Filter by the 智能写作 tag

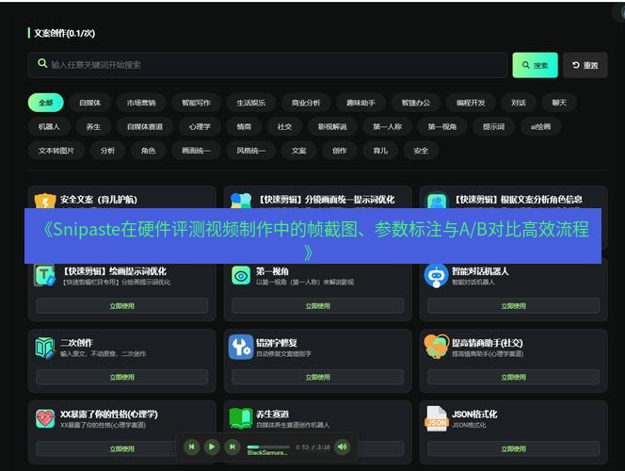196,103
